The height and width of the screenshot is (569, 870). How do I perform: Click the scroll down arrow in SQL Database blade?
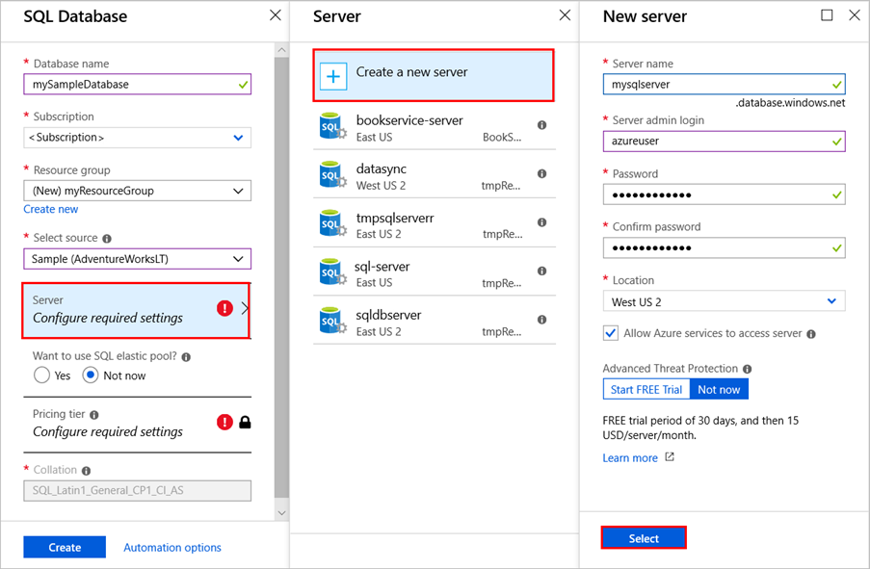coord(281,513)
